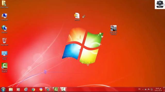Viewport: 165px width, 92px height.
Task: Click the Show Desktop button
Action: tap(164, 89)
